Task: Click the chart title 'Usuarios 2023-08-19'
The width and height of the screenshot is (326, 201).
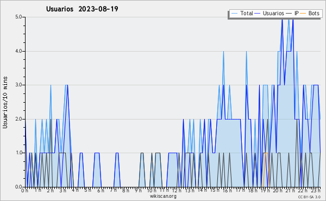Action: (x=82, y=9)
